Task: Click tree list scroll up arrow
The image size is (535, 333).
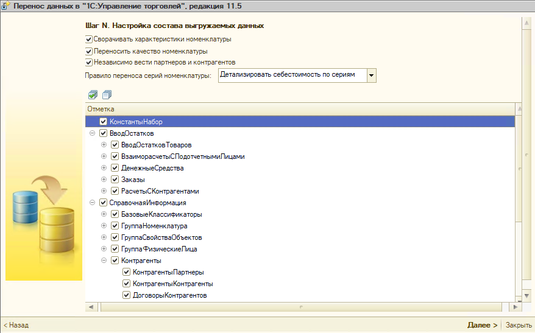Action: tap(519, 109)
